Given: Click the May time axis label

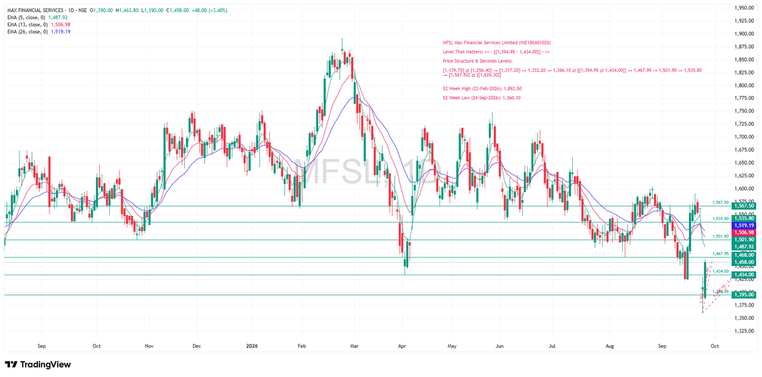Looking at the screenshot, I should 452,346.
